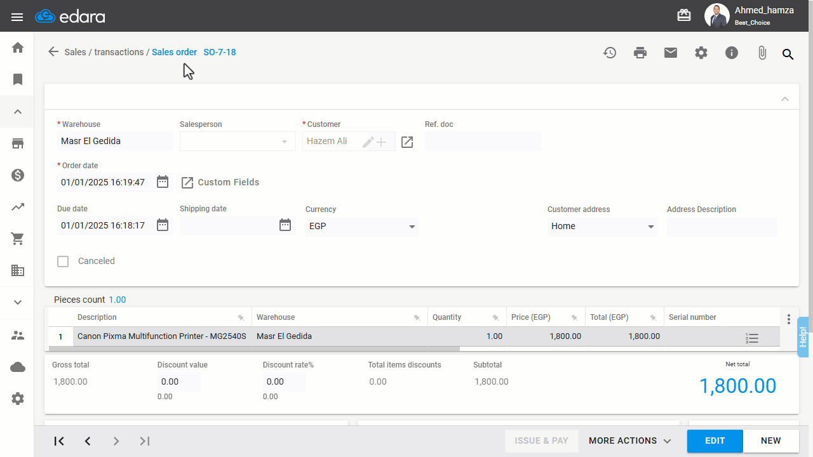Open the store module sidebar icon
This screenshot has height=457, width=813.
[18, 143]
